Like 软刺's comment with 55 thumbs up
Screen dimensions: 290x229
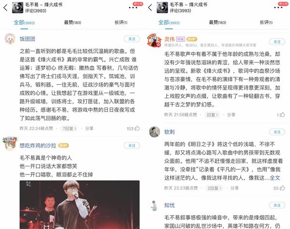(282, 188)
